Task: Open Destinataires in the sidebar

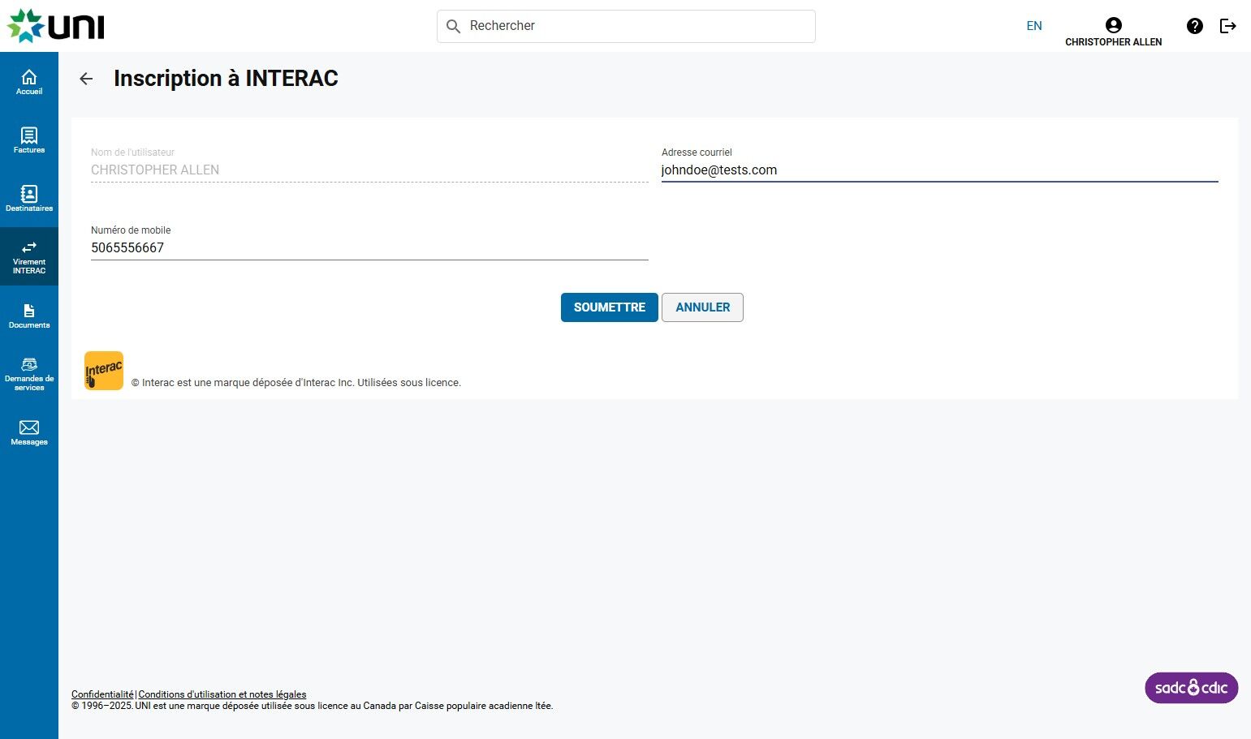Action: click(x=29, y=199)
